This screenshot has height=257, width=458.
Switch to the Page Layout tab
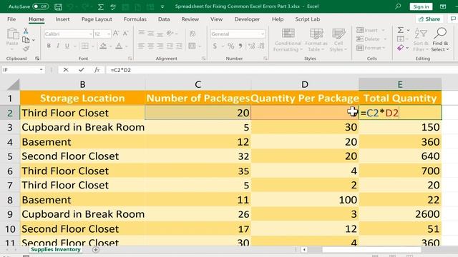pos(97,19)
